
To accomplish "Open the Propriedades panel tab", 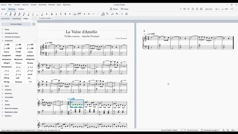I will pos(16,19).
